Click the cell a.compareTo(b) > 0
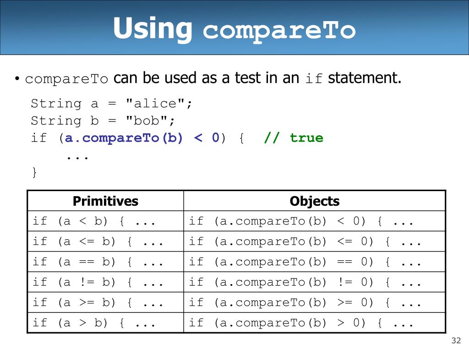The height and width of the screenshot is (352, 469). [315, 323]
